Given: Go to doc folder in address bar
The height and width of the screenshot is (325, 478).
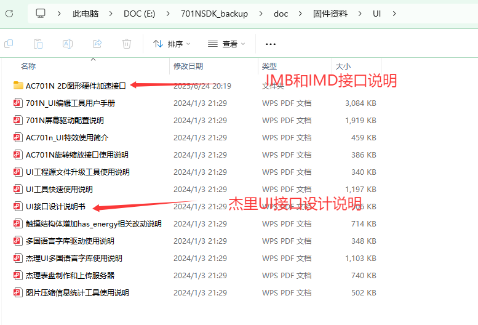Looking at the screenshot, I should tap(281, 14).
